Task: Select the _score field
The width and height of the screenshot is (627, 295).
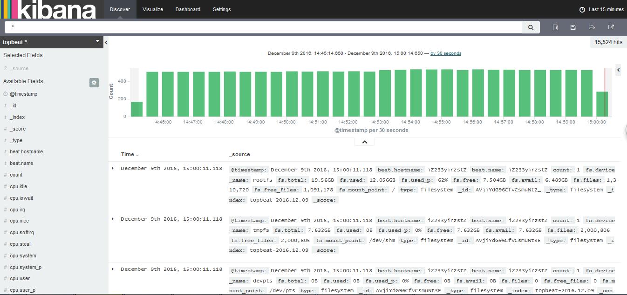Action: pos(18,129)
